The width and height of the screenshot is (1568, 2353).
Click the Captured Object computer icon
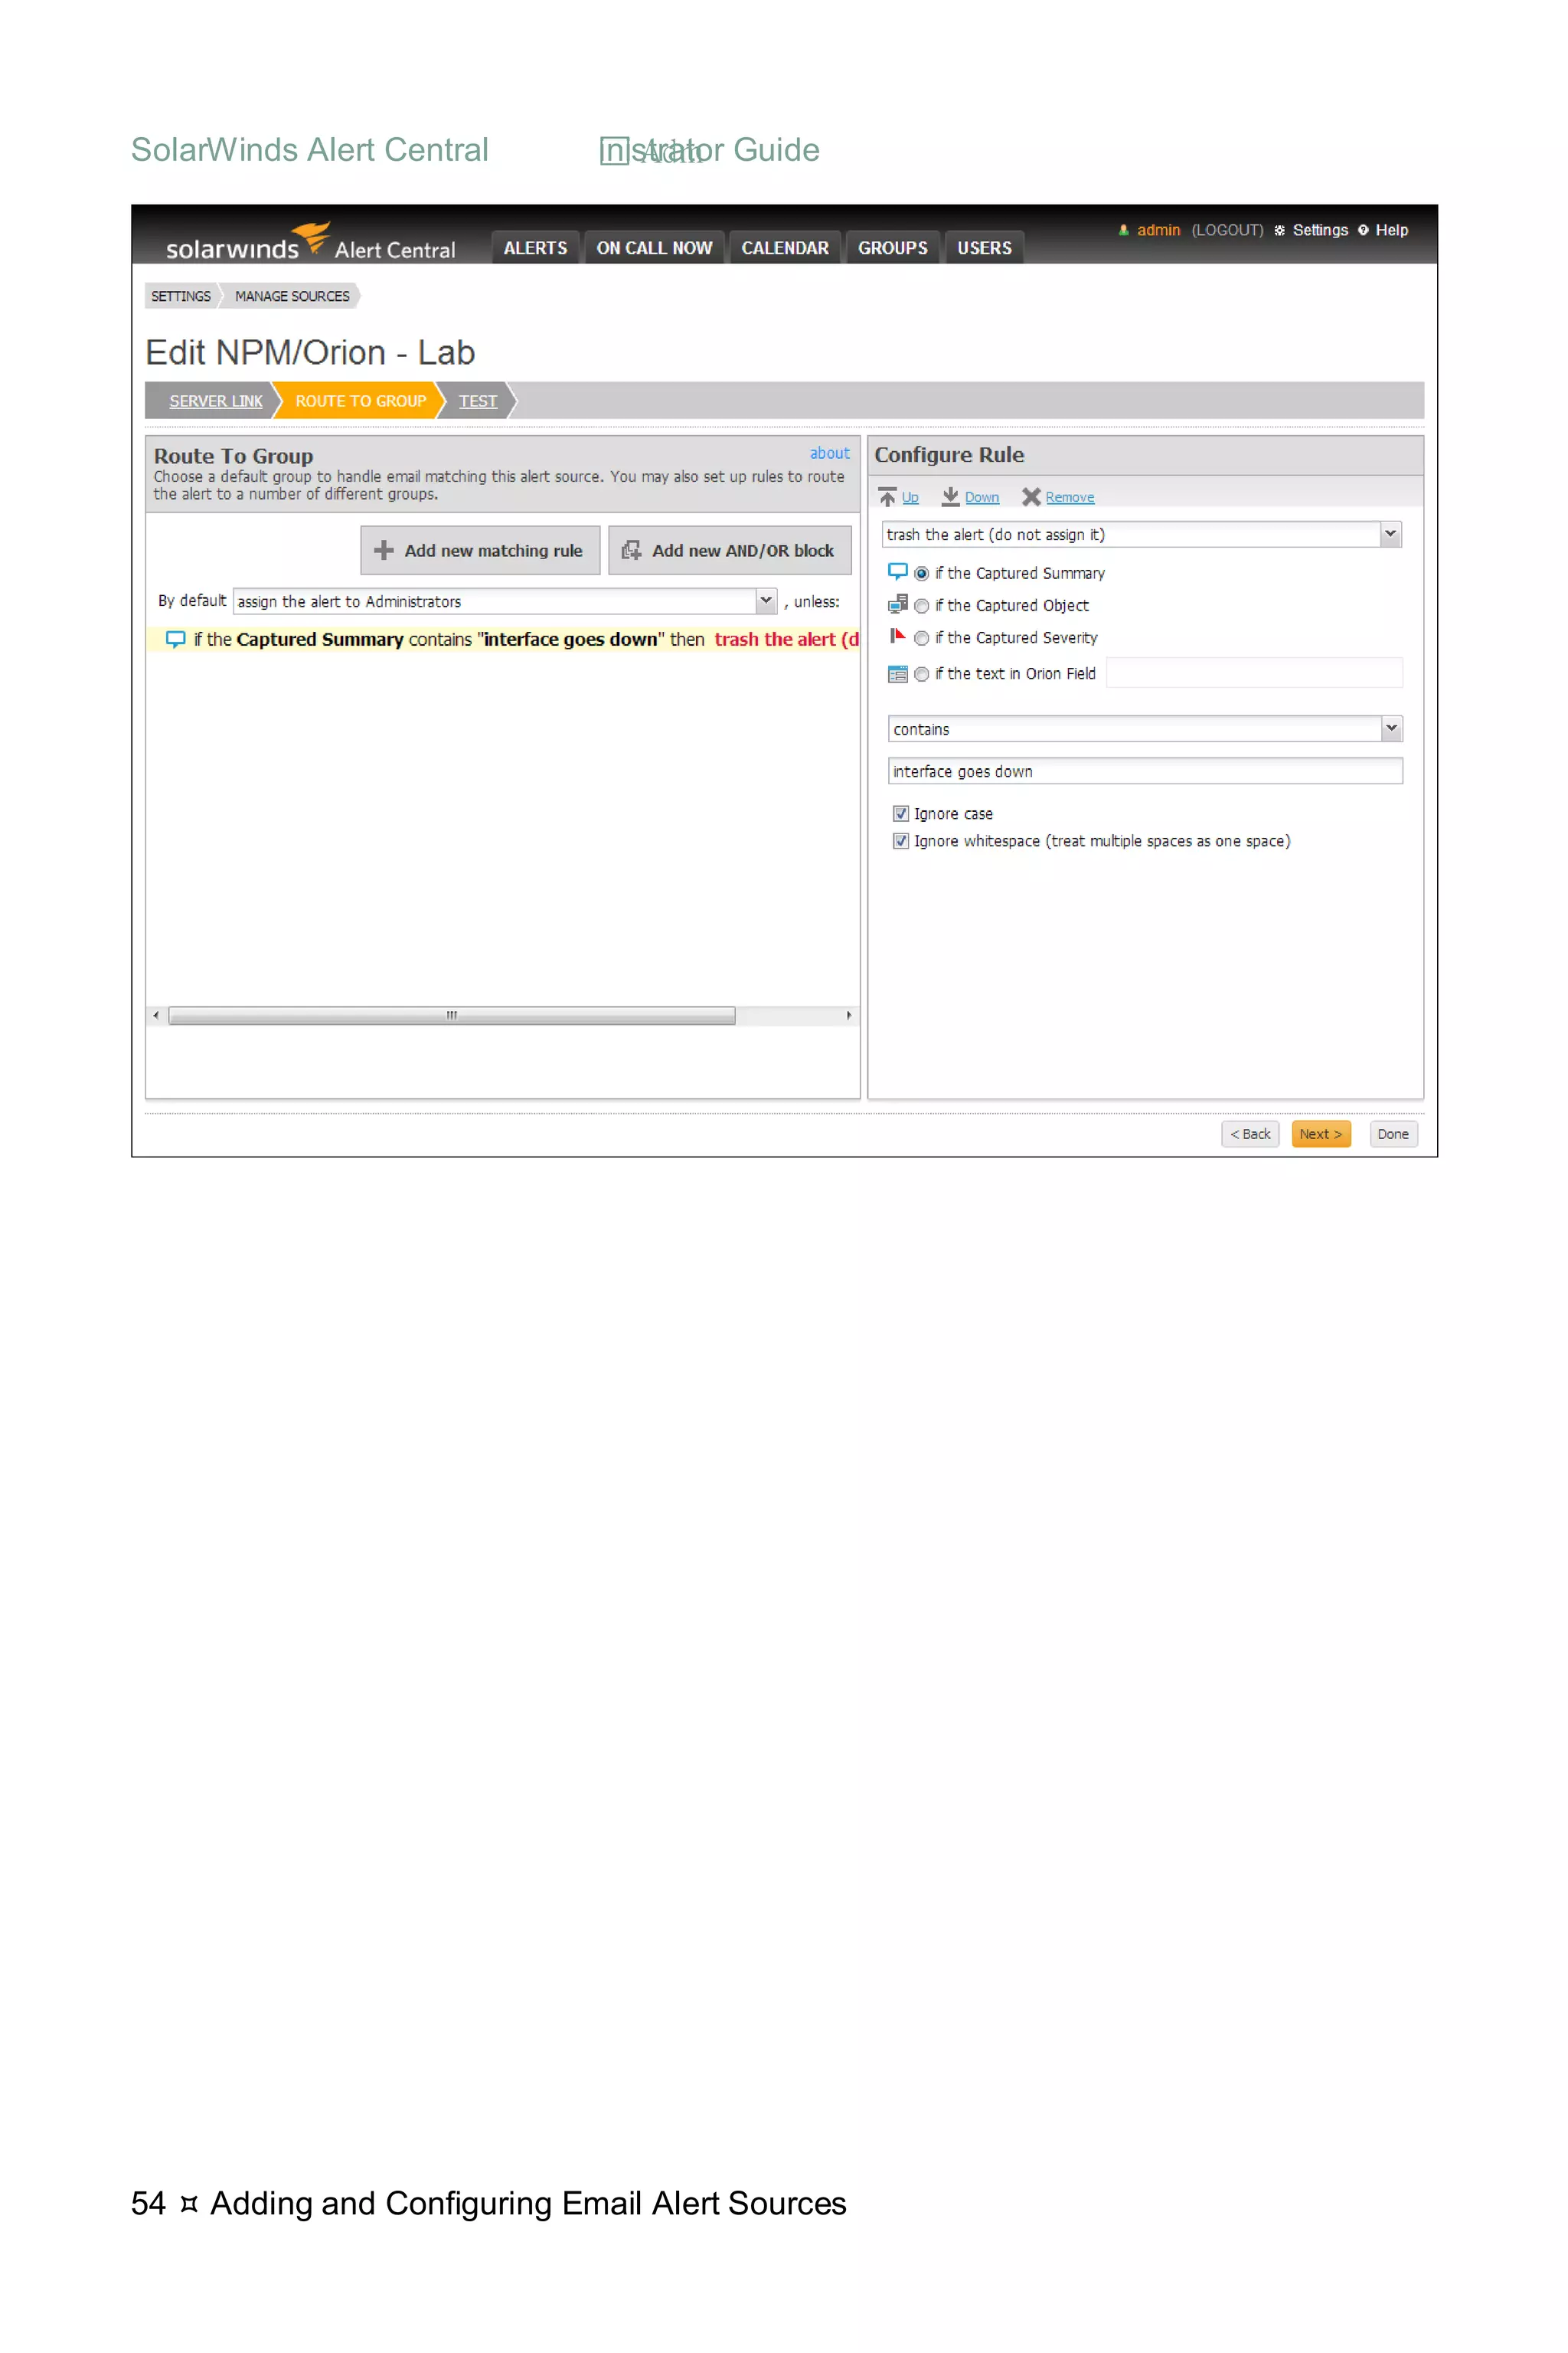coord(897,604)
